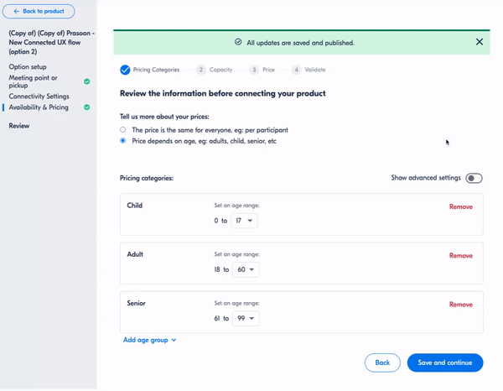The height and width of the screenshot is (391, 503).
Task: Click the step 4 Validate circle
Action: pyautogui.click(x=296, y=70)
